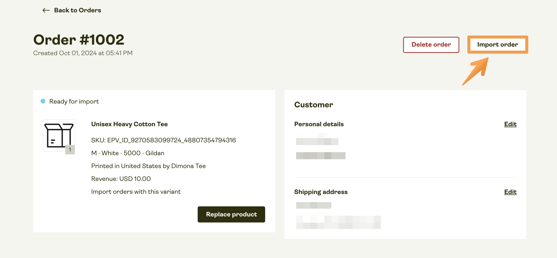Click the Import orders with this variant text
557x258 pixels.
(x=136, y=192)
